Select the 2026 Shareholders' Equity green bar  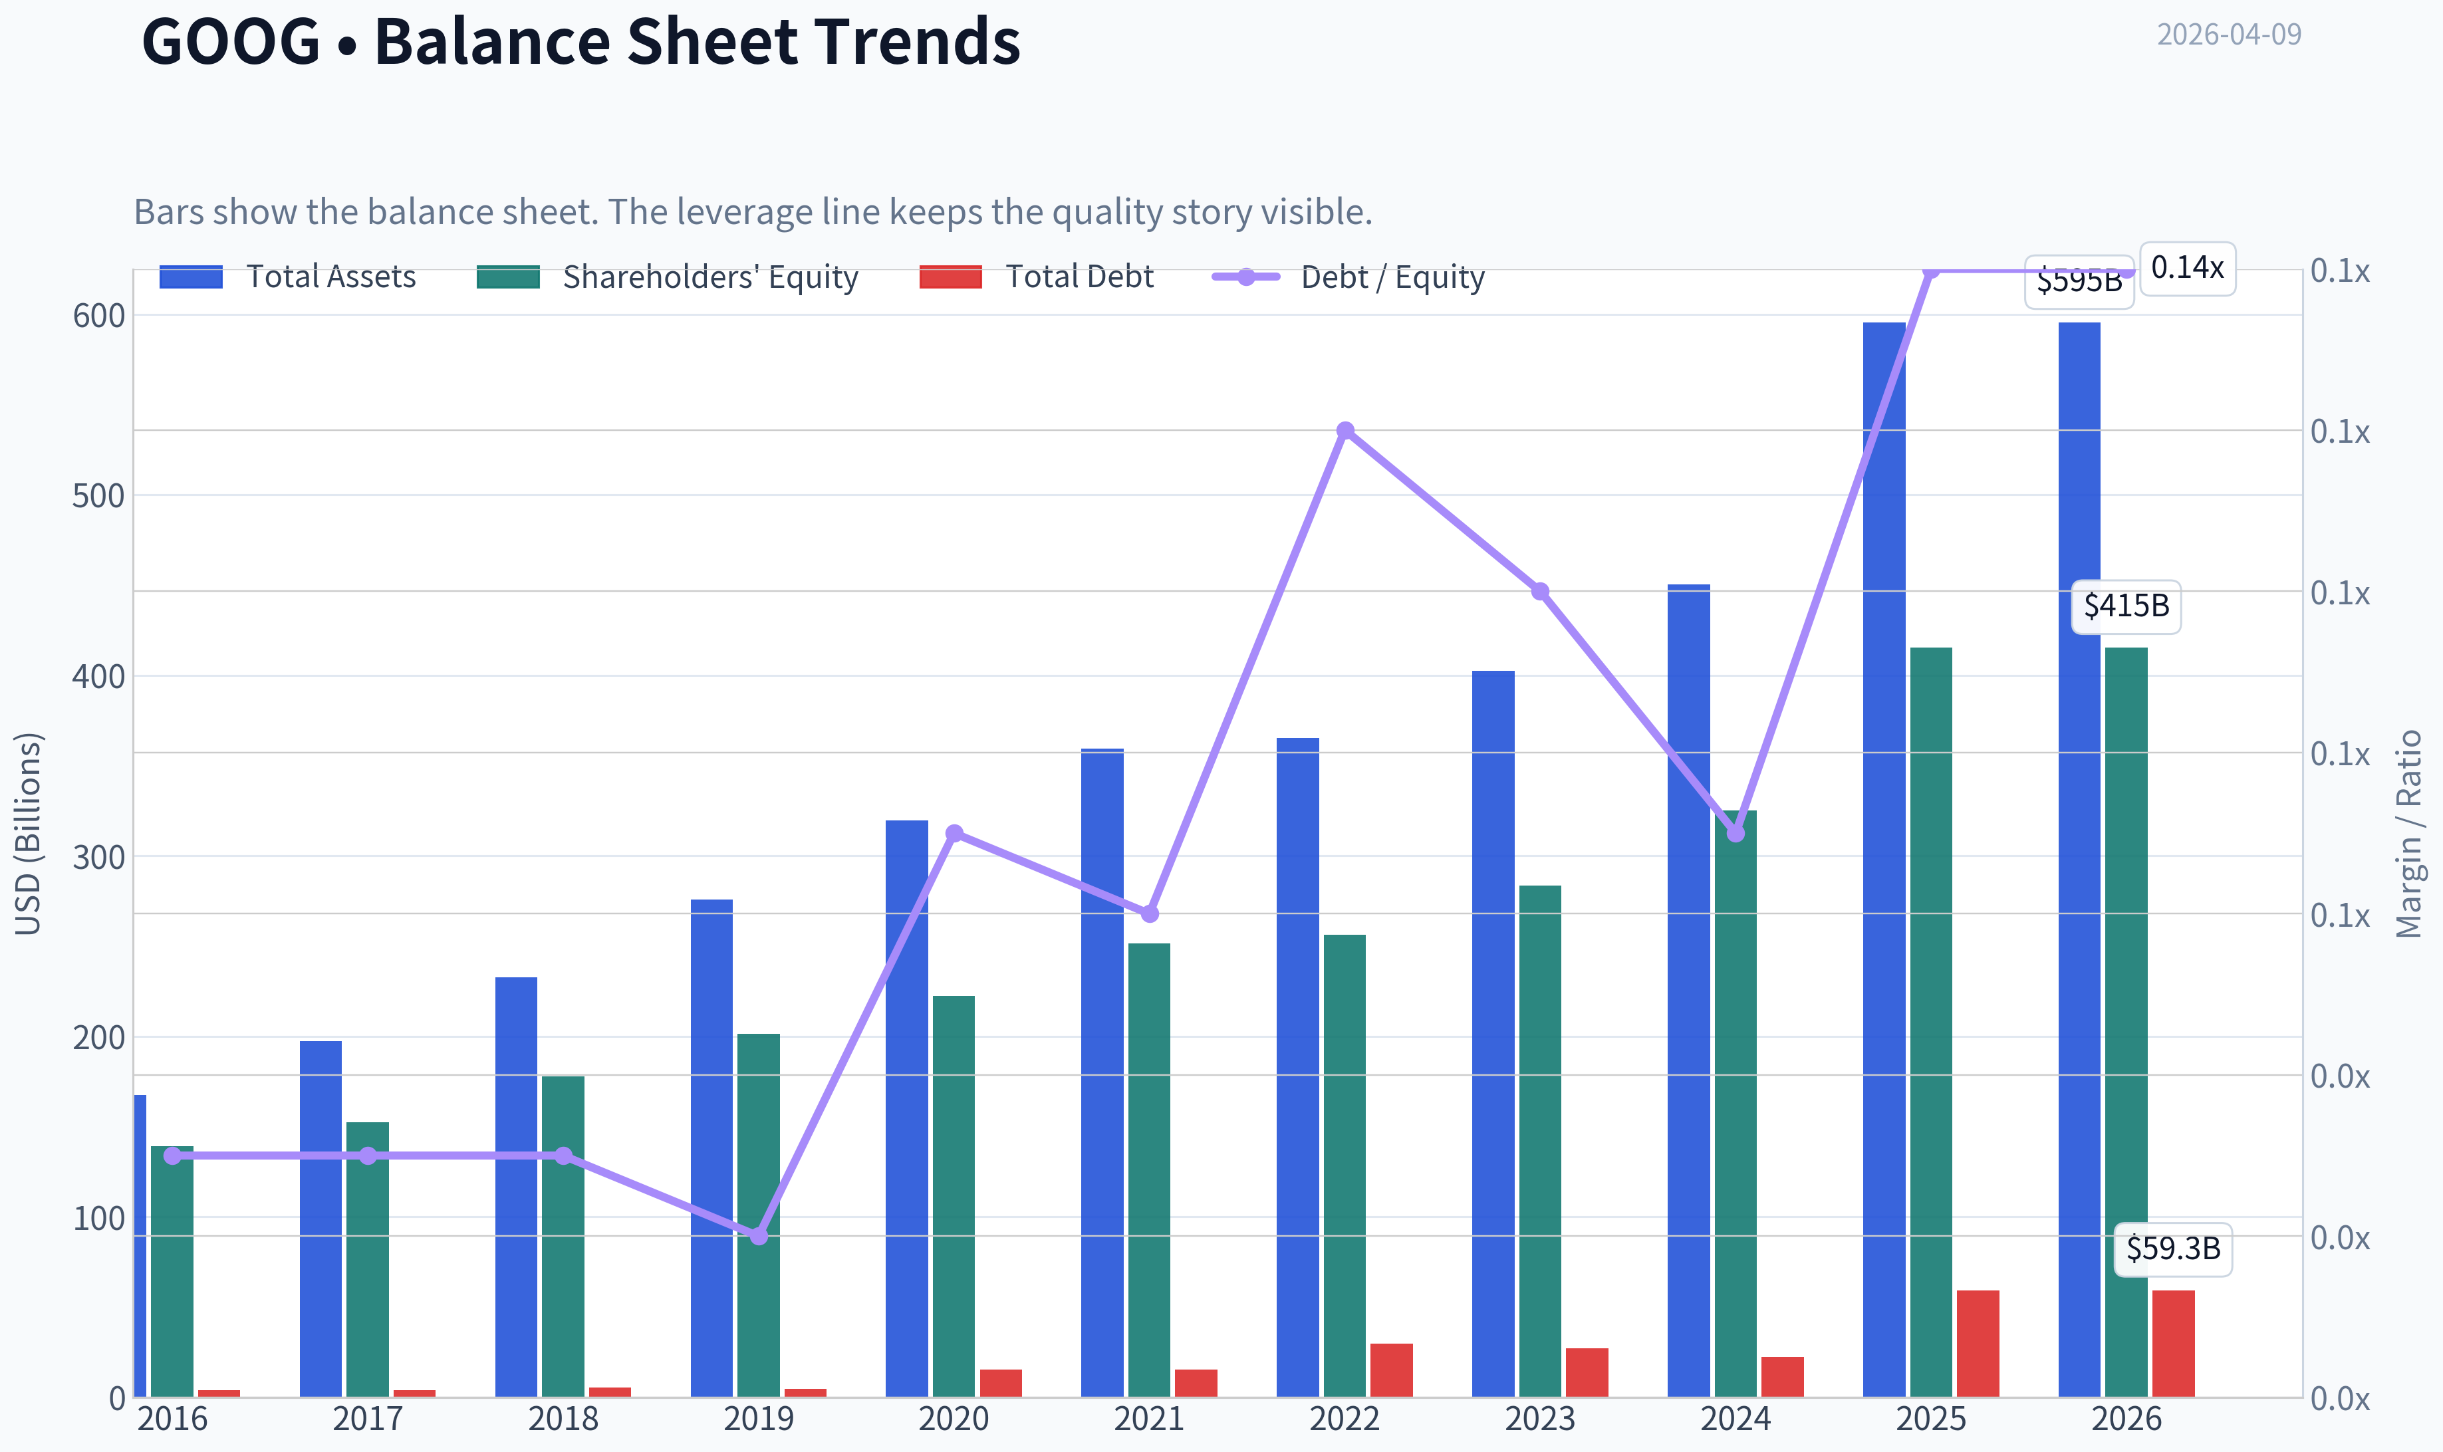(2126, 1021)
